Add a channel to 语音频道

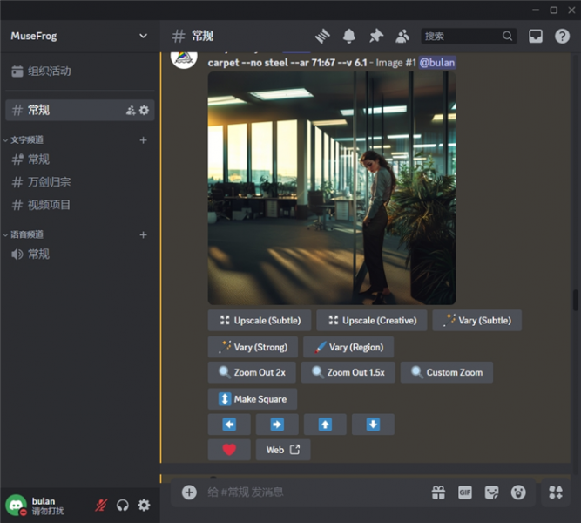point(143,234)
